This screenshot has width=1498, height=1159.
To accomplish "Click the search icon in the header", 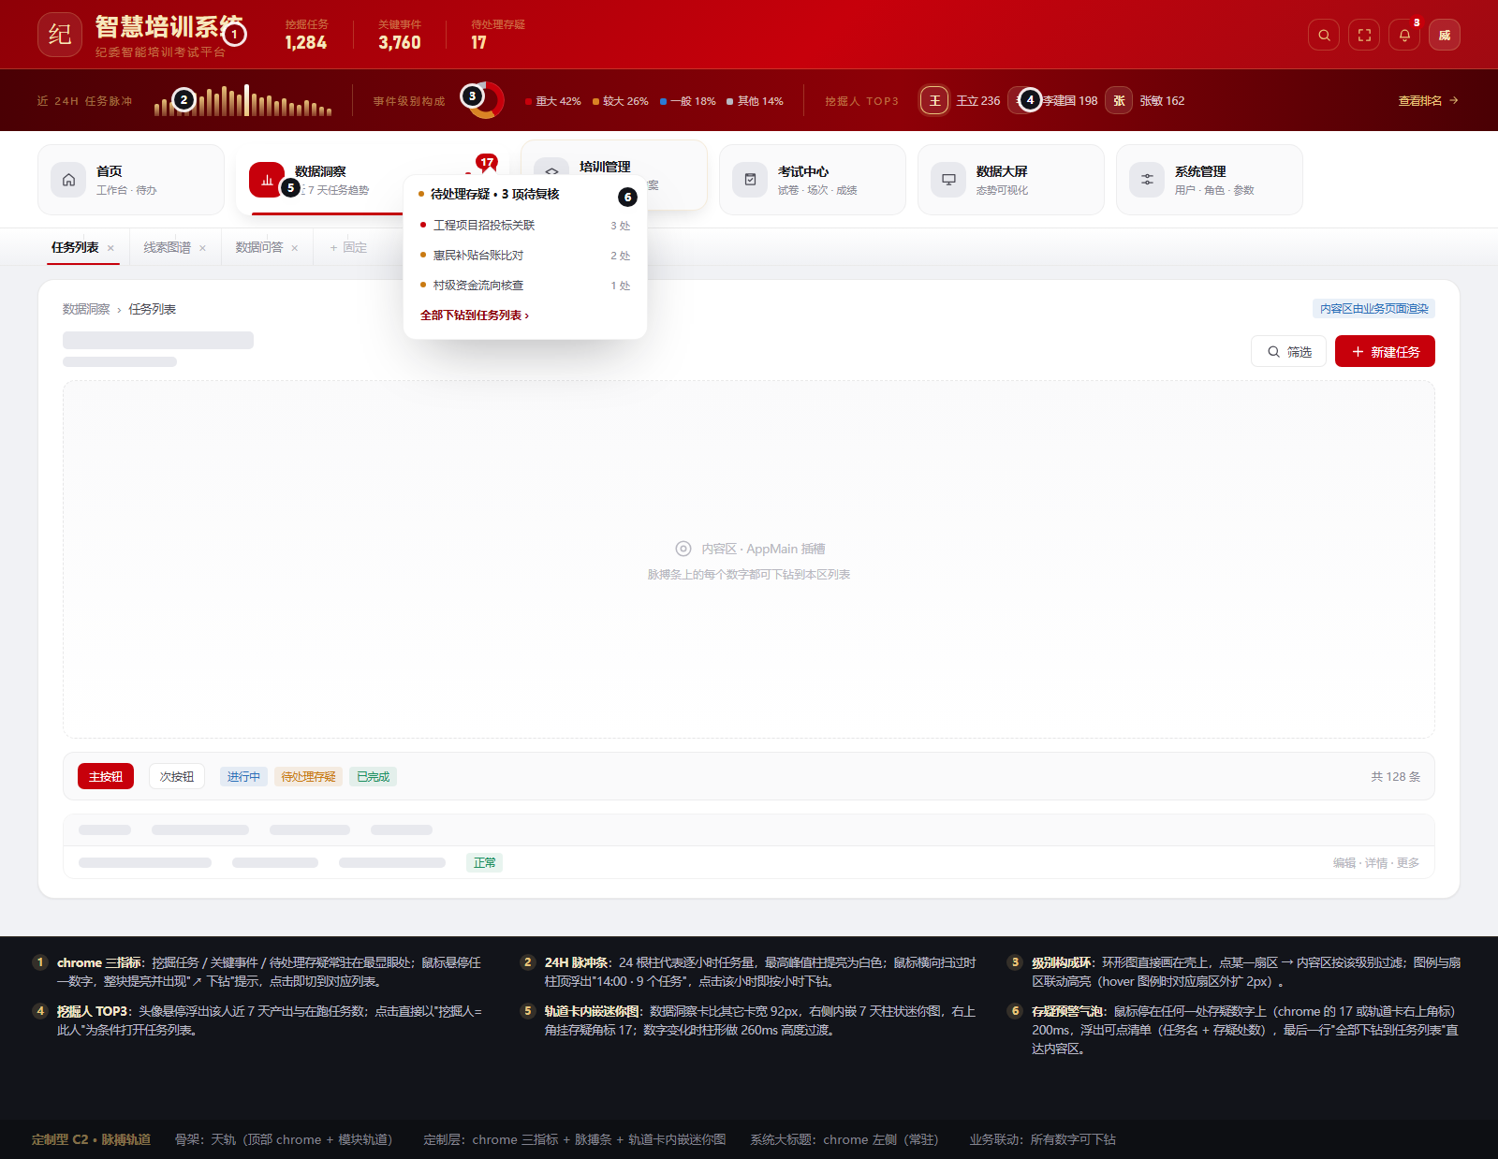I will (1324, 35).
